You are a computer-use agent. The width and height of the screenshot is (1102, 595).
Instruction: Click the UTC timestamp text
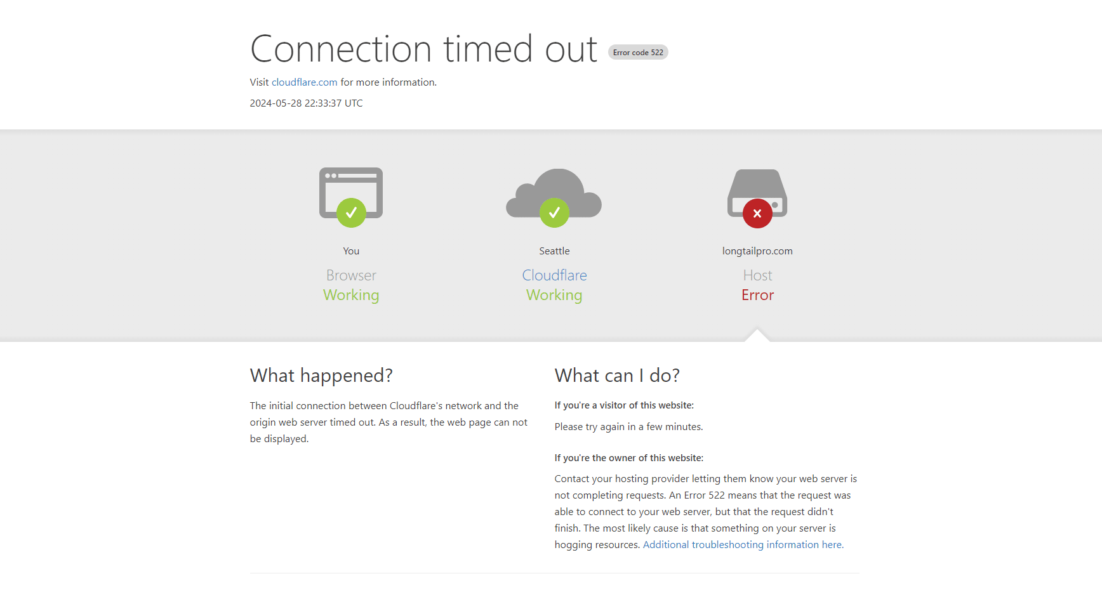click(x=306, y=103)
